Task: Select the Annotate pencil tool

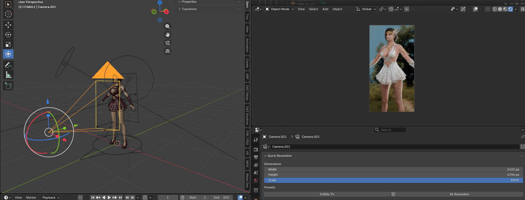Action: 8,65
